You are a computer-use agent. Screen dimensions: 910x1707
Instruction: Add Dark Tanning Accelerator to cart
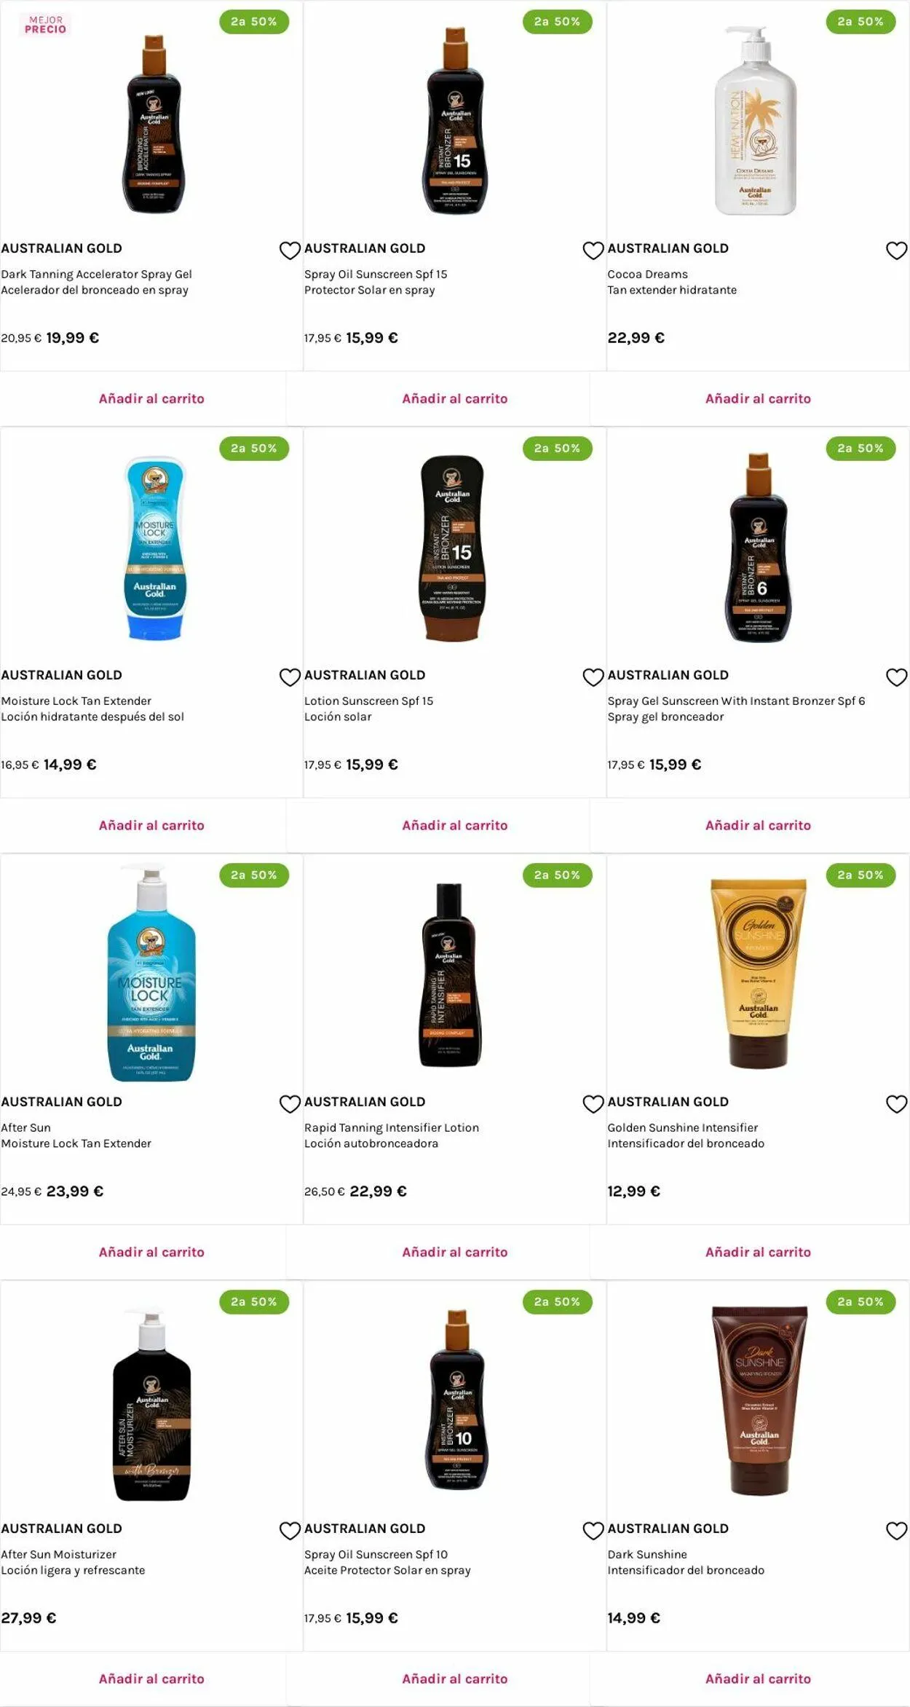coord(151,398)
